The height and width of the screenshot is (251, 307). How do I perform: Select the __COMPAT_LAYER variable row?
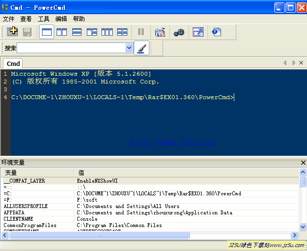(x=150, y=181)
